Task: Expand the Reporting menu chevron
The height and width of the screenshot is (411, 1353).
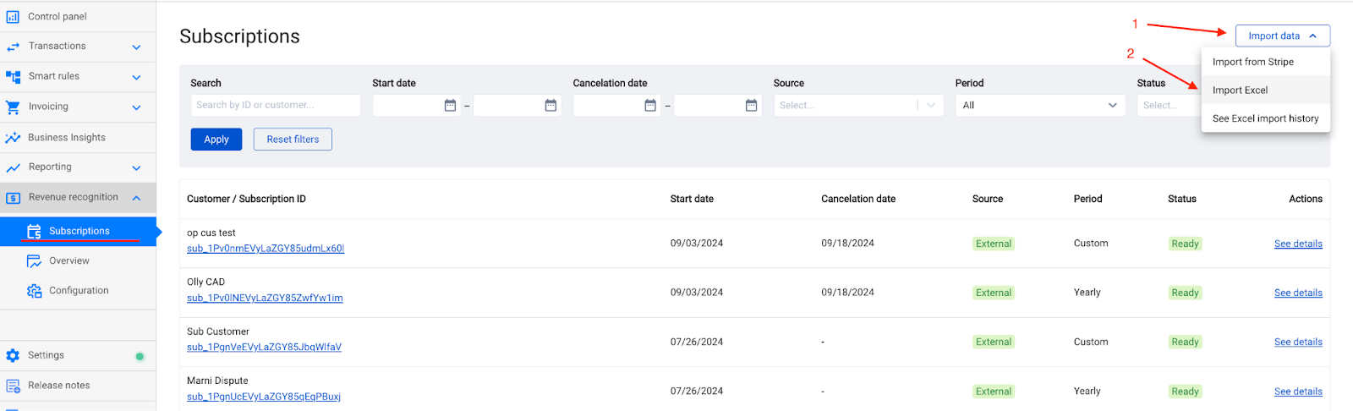Action: pos(136,168)
